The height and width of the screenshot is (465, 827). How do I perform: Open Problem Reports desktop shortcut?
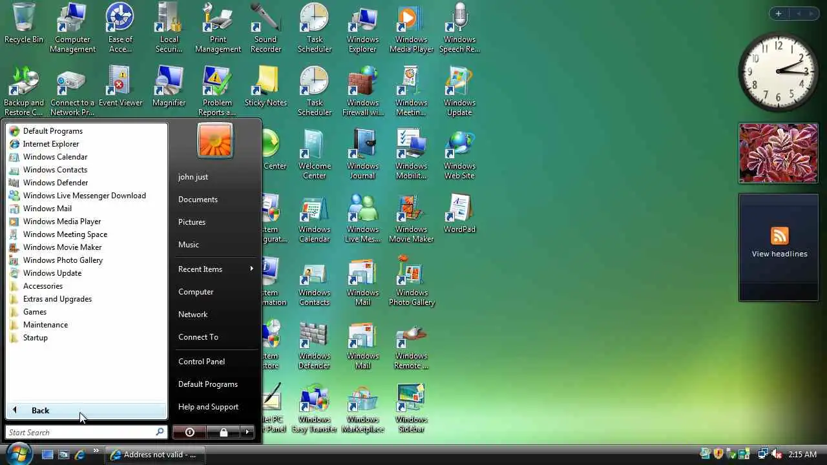(217, 91)
